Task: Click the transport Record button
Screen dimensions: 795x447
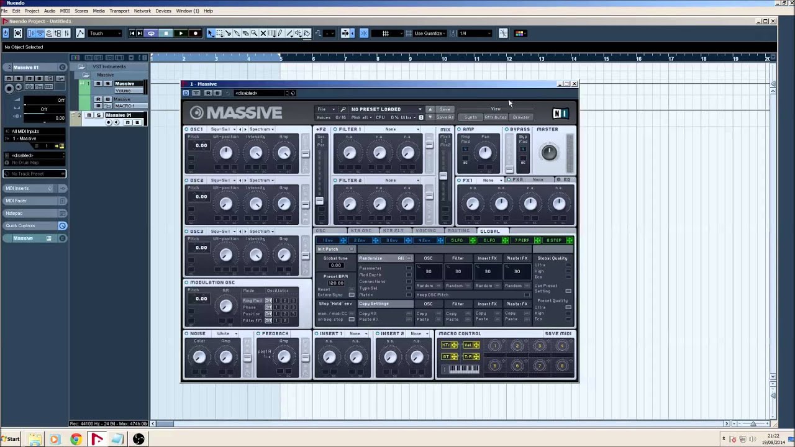Action: pos(196,34)
